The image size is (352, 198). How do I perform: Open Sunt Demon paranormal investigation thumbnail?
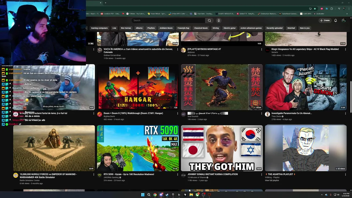click(x=306, y=87)
